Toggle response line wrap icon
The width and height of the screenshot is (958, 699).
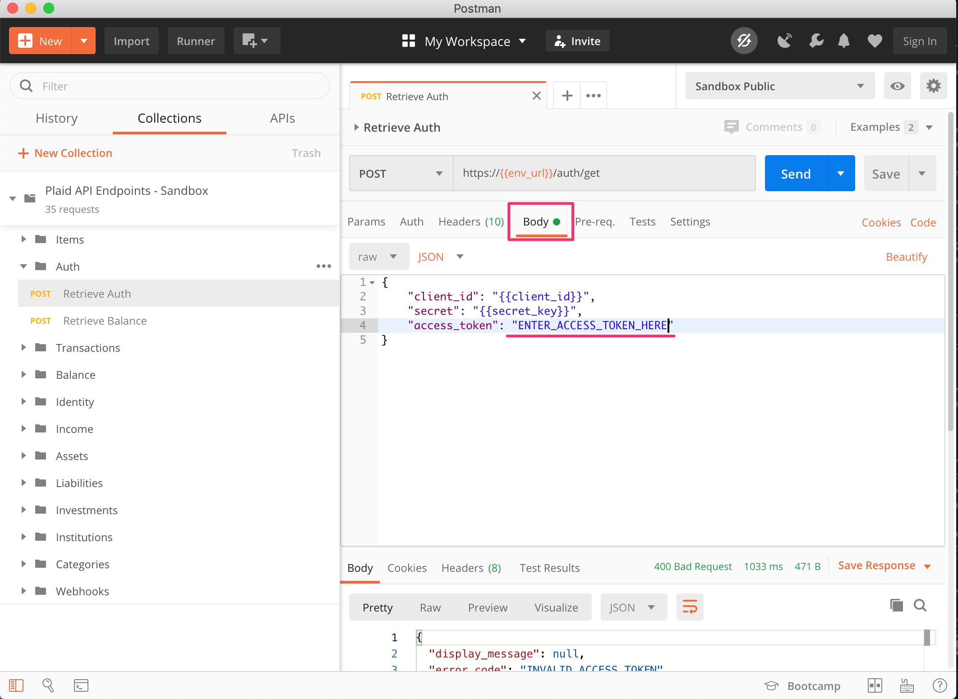tap(690, 607)
